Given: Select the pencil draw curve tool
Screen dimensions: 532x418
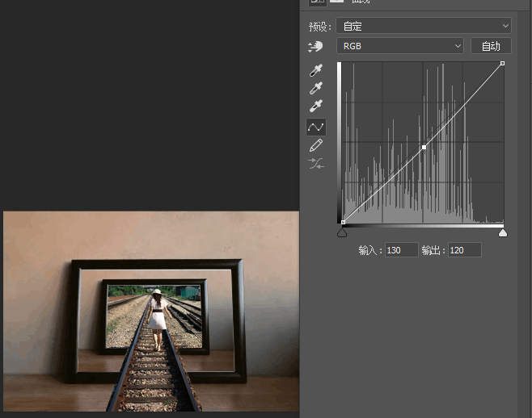Looking at the screenshot, I should pyautogui.click(x=316, y=146).
